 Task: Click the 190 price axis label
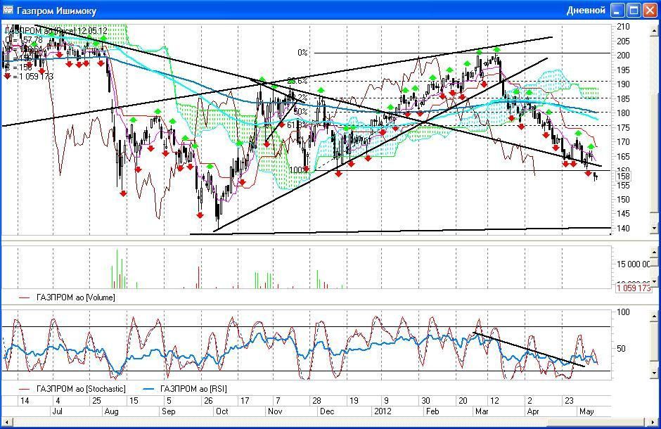pyautogui.click(x=623, y=84)
